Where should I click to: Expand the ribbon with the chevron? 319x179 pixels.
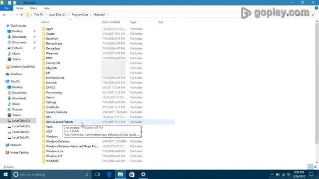coord(311,8)
